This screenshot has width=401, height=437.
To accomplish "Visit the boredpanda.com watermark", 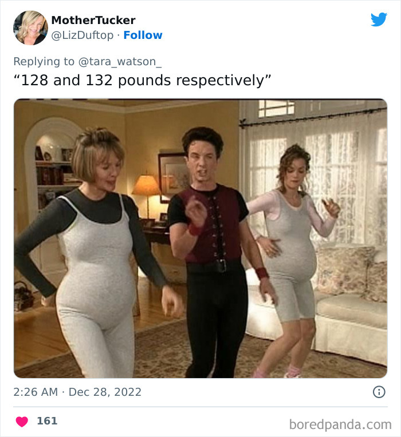I will pyautogui.click(x=340, y=425).
